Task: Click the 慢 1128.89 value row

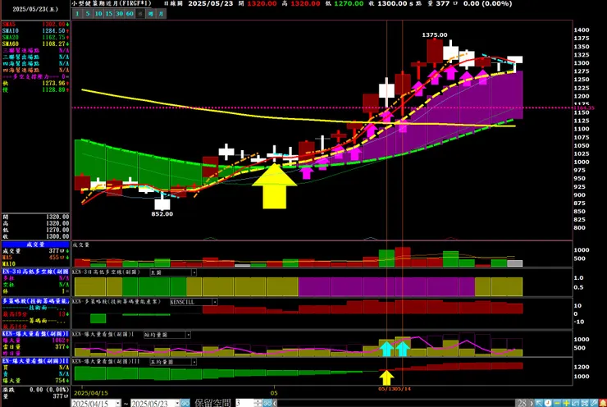Action: (35, 89)
